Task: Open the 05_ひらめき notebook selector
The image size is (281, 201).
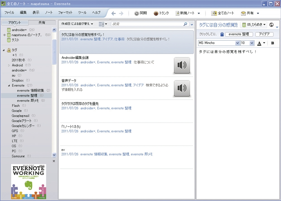Action: [254, 25]
